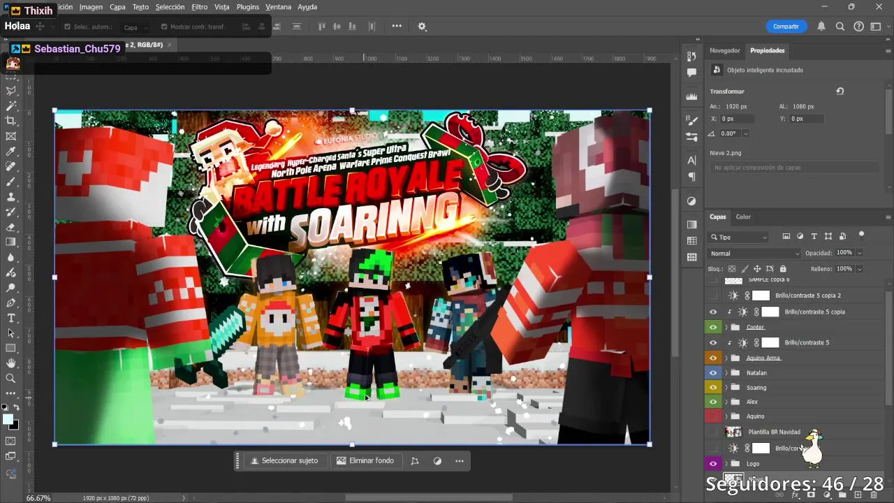Select the Magic Wand tool
Viewport: 894px width, 503px height.
(x=11, y=105)
